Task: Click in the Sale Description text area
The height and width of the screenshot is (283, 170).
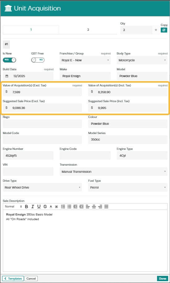Action: pos(85,241)
